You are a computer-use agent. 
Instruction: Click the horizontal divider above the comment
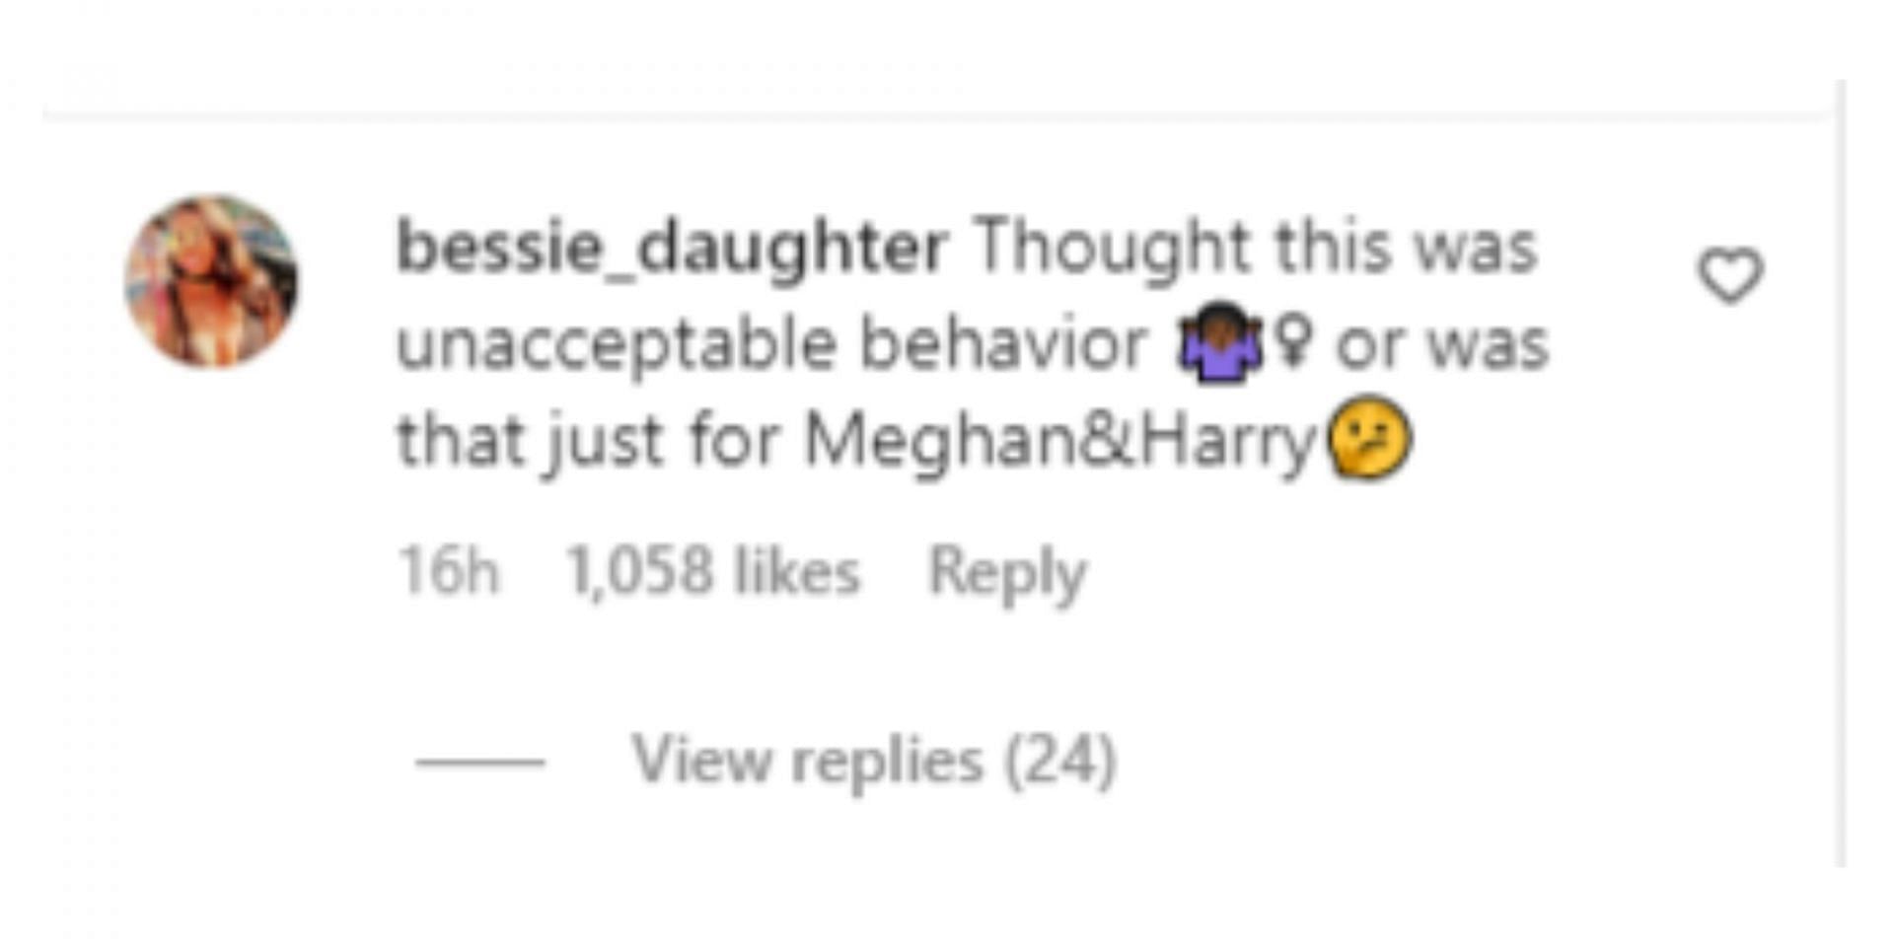[x=937, y=117]
